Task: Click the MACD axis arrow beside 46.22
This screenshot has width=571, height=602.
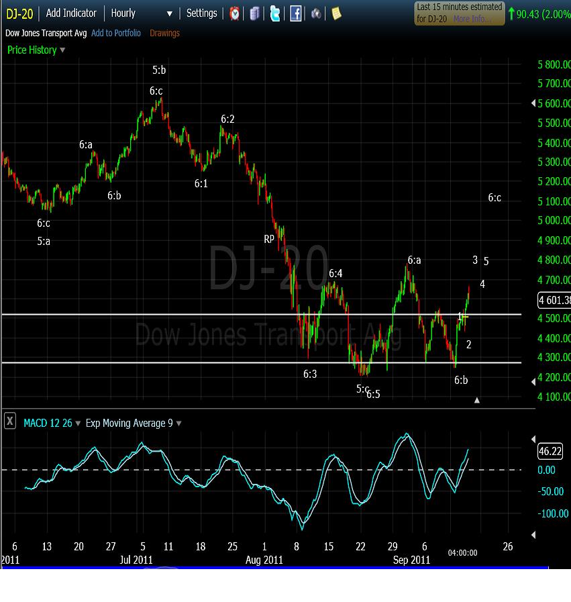Action: (x=533, y=439)
